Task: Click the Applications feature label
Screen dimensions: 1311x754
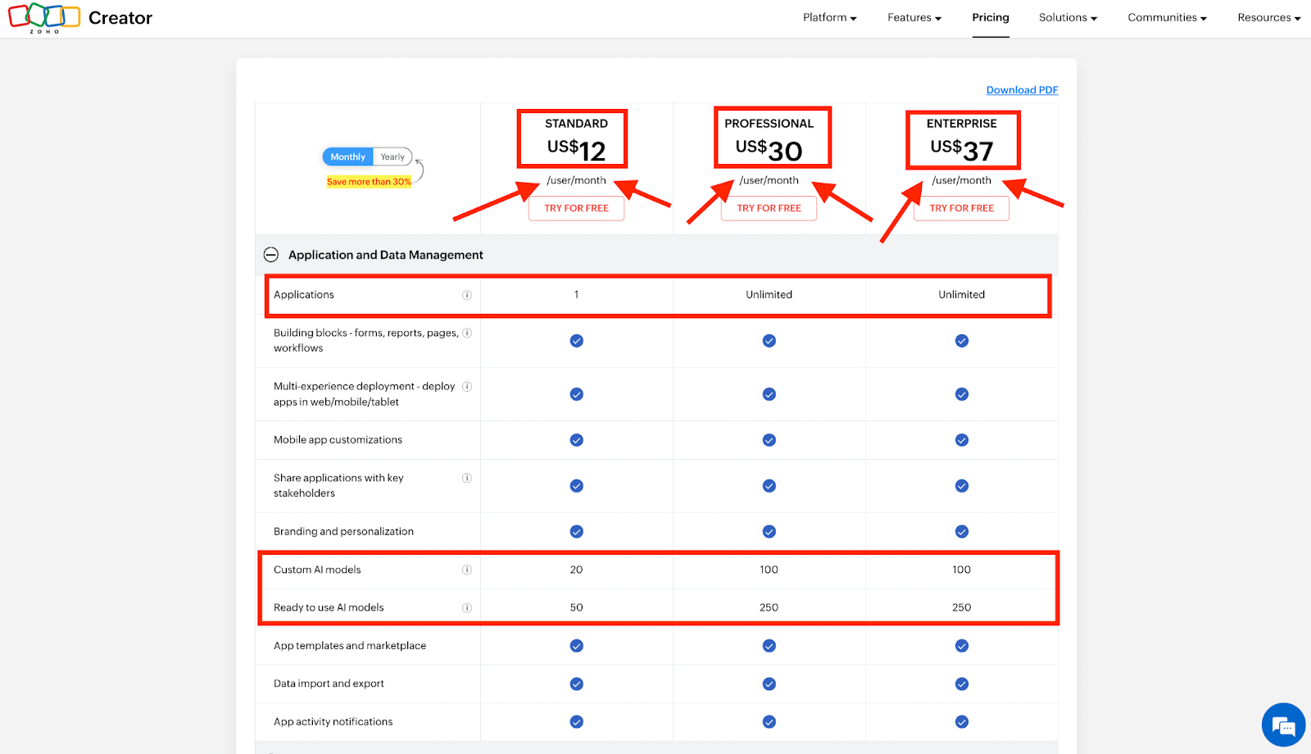Action: coord(304,295)
